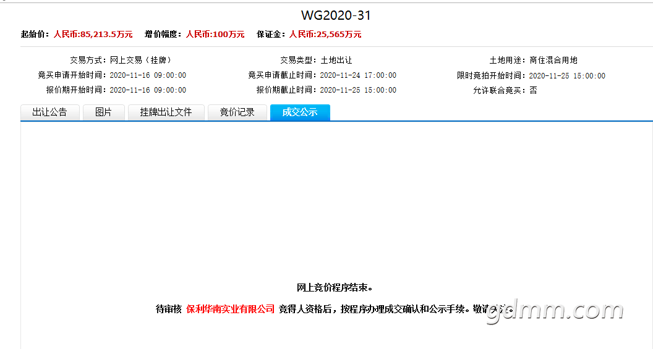Select the bid increment 人民币:100万元
This screenshot has height=349, width=653.
215,34
